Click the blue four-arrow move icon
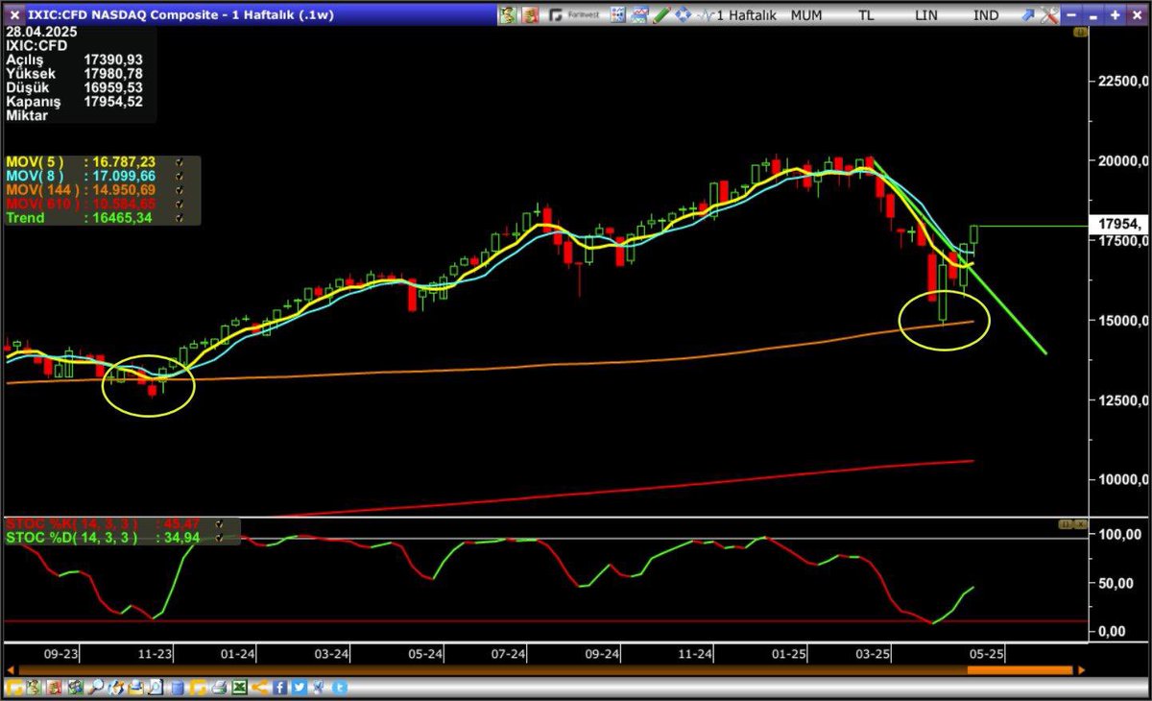This screenshot has height=701, width=1152. pos(684,14)
